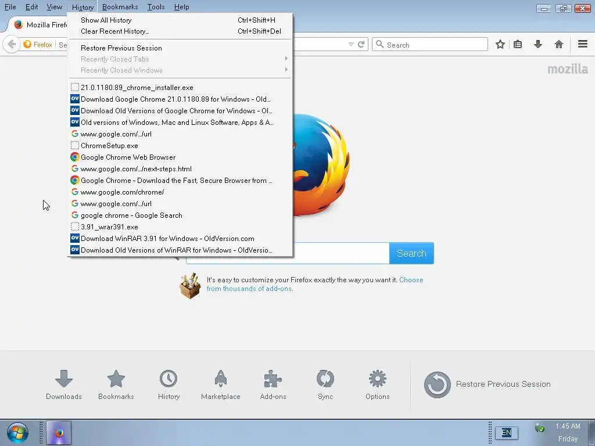Close the open History menu via its title

(83, 7)
